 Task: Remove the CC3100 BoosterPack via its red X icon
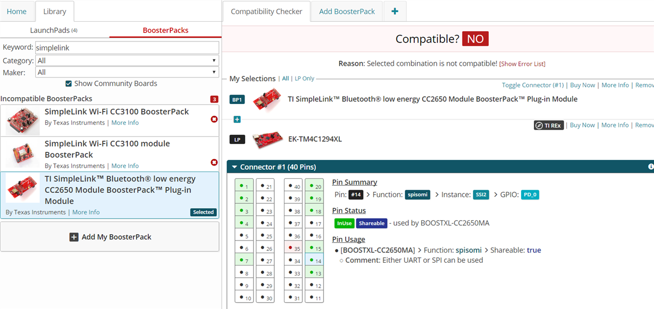tap(214, 119)
